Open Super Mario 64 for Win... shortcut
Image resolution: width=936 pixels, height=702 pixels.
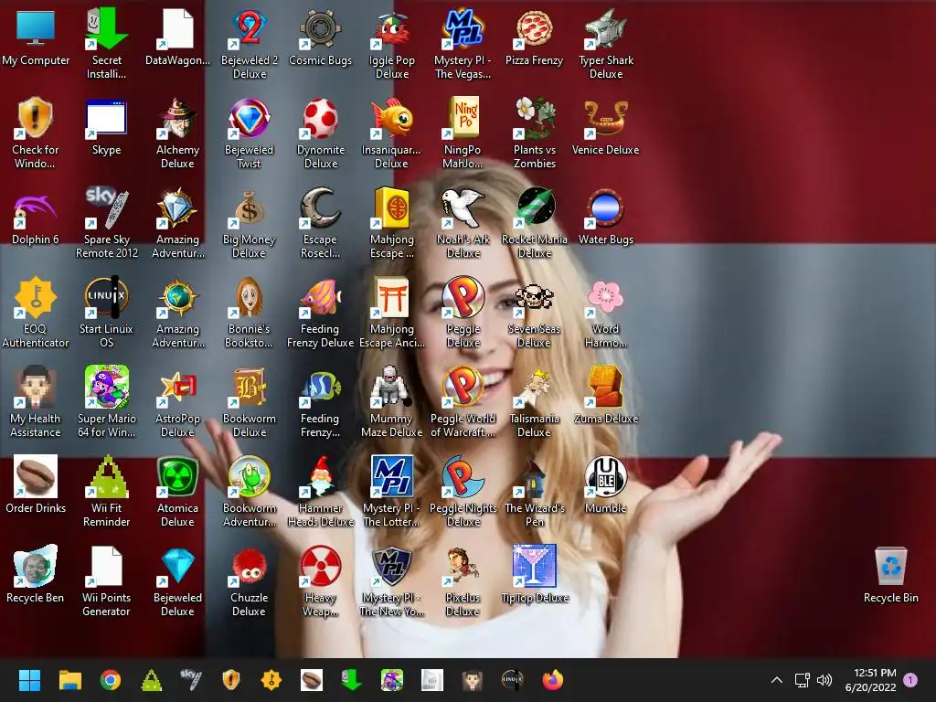[x=106, y=387]
